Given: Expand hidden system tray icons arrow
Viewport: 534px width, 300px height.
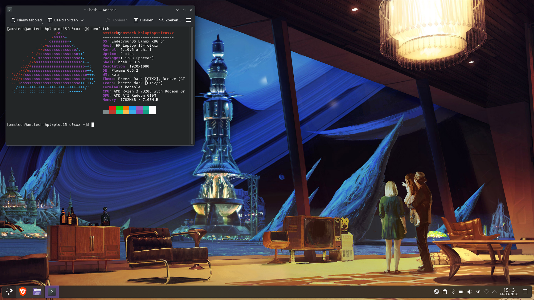Looking at the screenshot, I should point(494,292).
